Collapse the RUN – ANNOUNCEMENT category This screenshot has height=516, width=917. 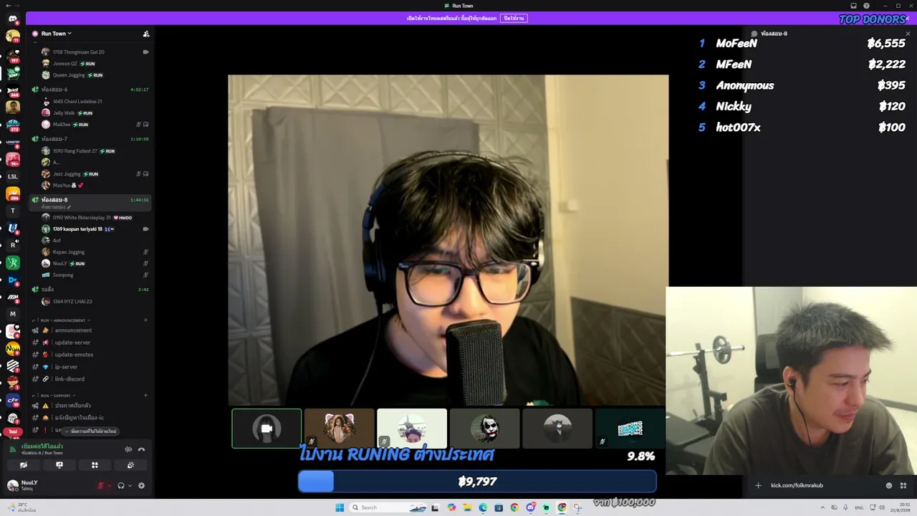[x=64, y=320]
